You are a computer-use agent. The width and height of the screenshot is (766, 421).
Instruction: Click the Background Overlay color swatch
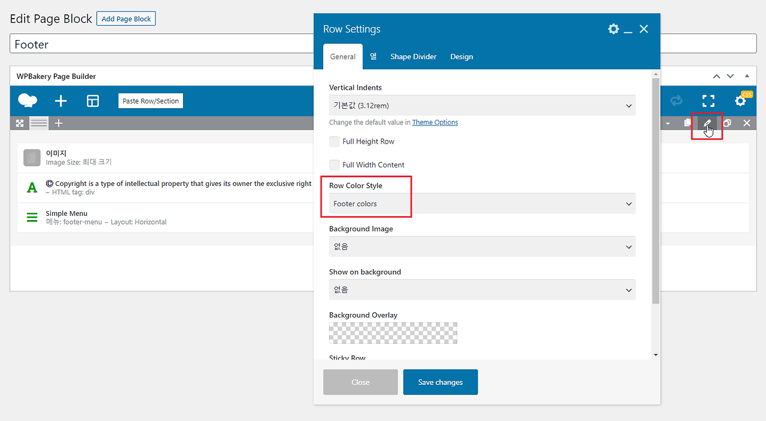pos(393,333)
